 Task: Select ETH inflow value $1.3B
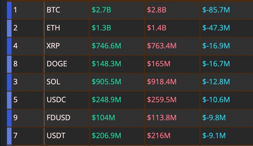[101, 28]
